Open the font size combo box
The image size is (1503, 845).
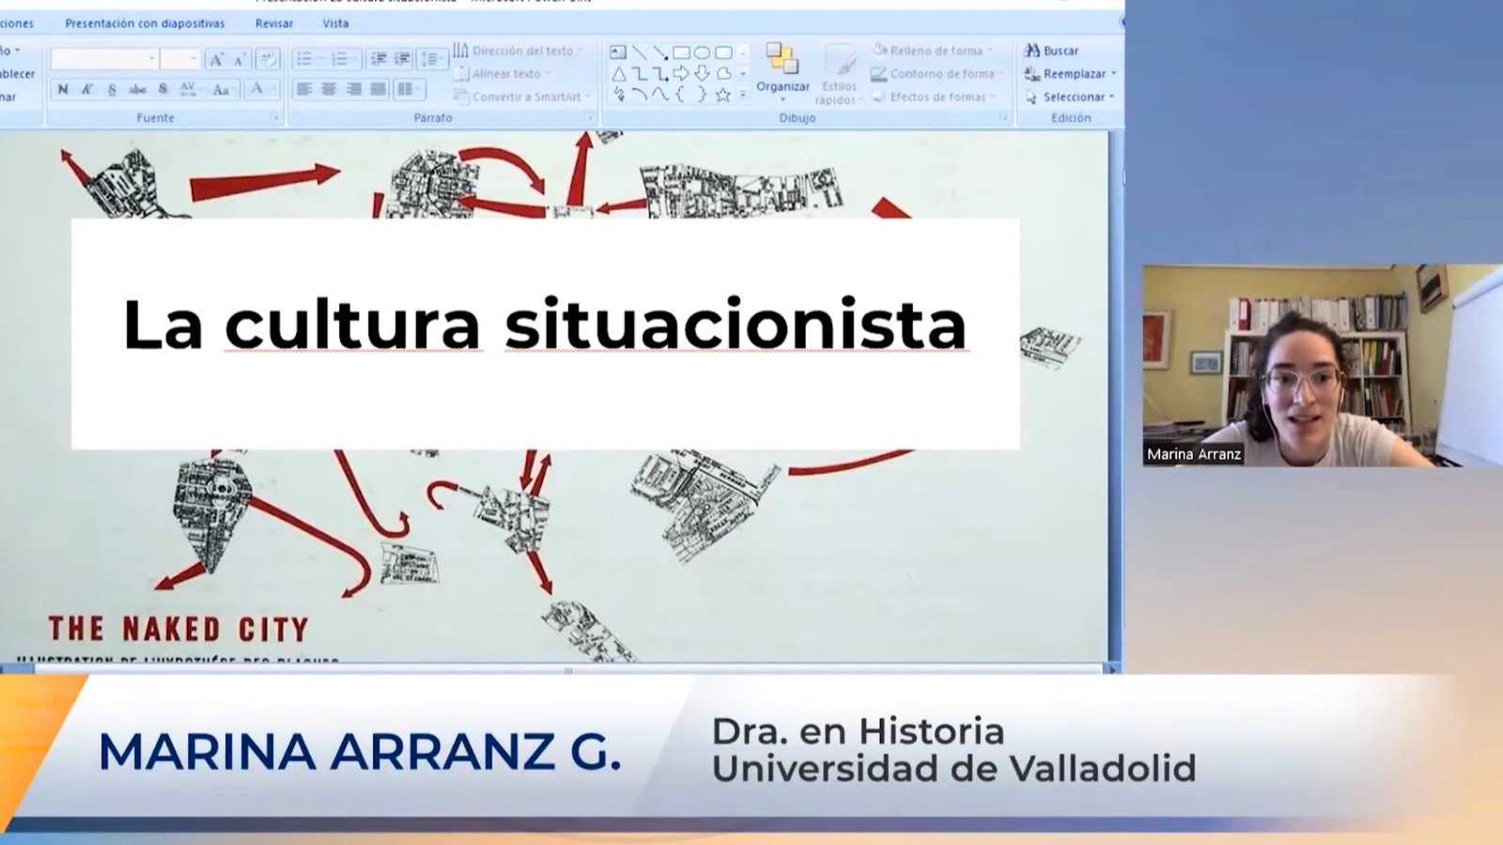pos(179,59)
